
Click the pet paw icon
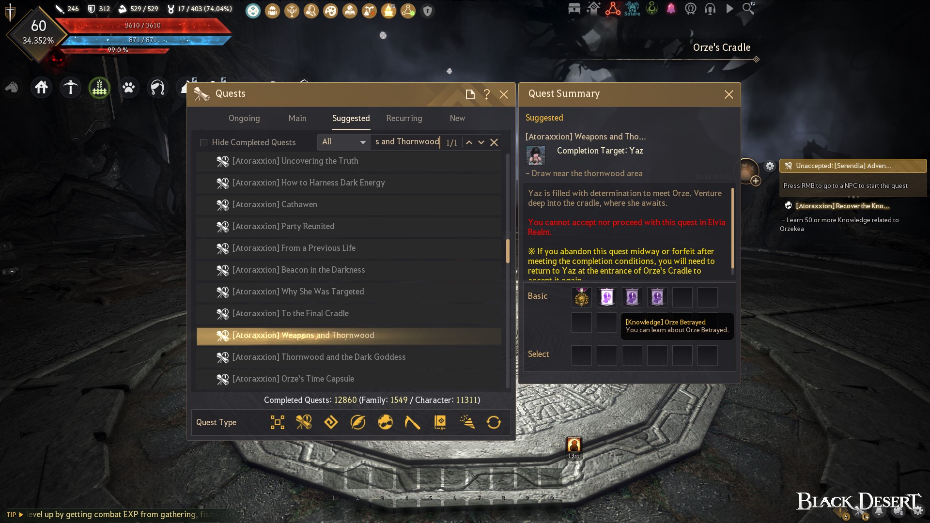coord(128,88)
